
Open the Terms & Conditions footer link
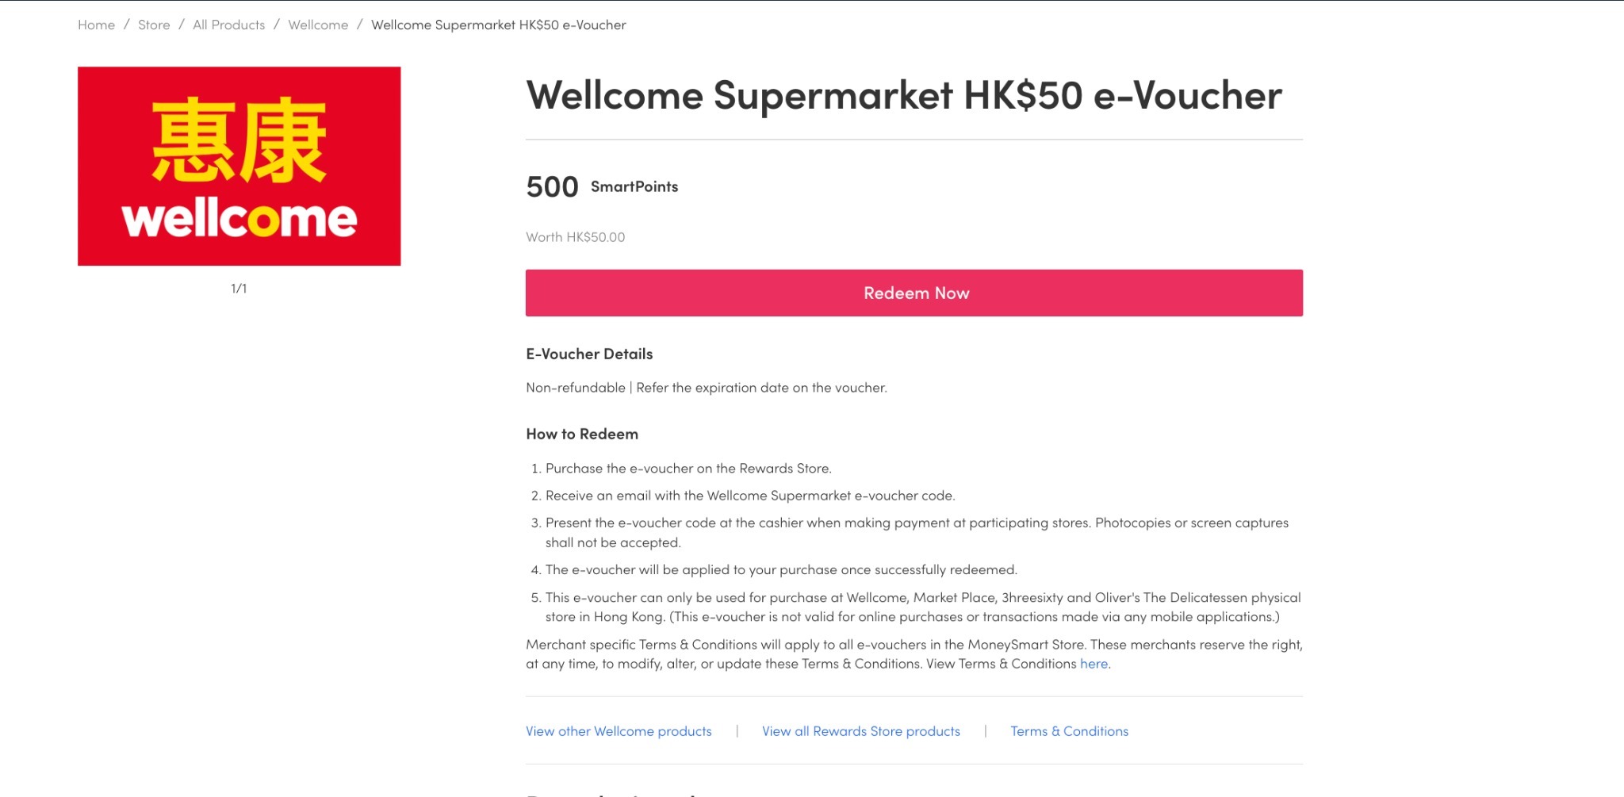[1069, 731]
